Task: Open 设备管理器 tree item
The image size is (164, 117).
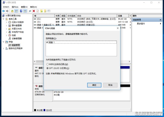Action: coord(17,38)
